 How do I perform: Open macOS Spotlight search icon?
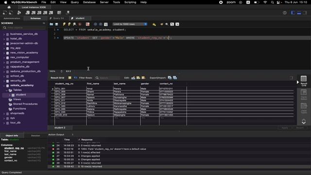click(272, 2)
